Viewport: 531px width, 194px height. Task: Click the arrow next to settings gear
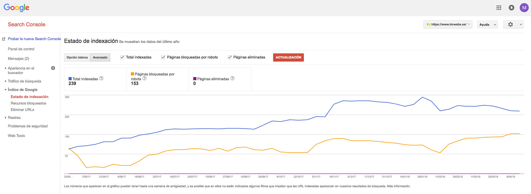pos(521,25)
